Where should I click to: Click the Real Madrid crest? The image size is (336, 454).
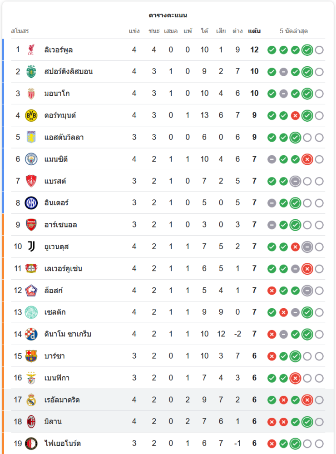click(x=31, y=400)
